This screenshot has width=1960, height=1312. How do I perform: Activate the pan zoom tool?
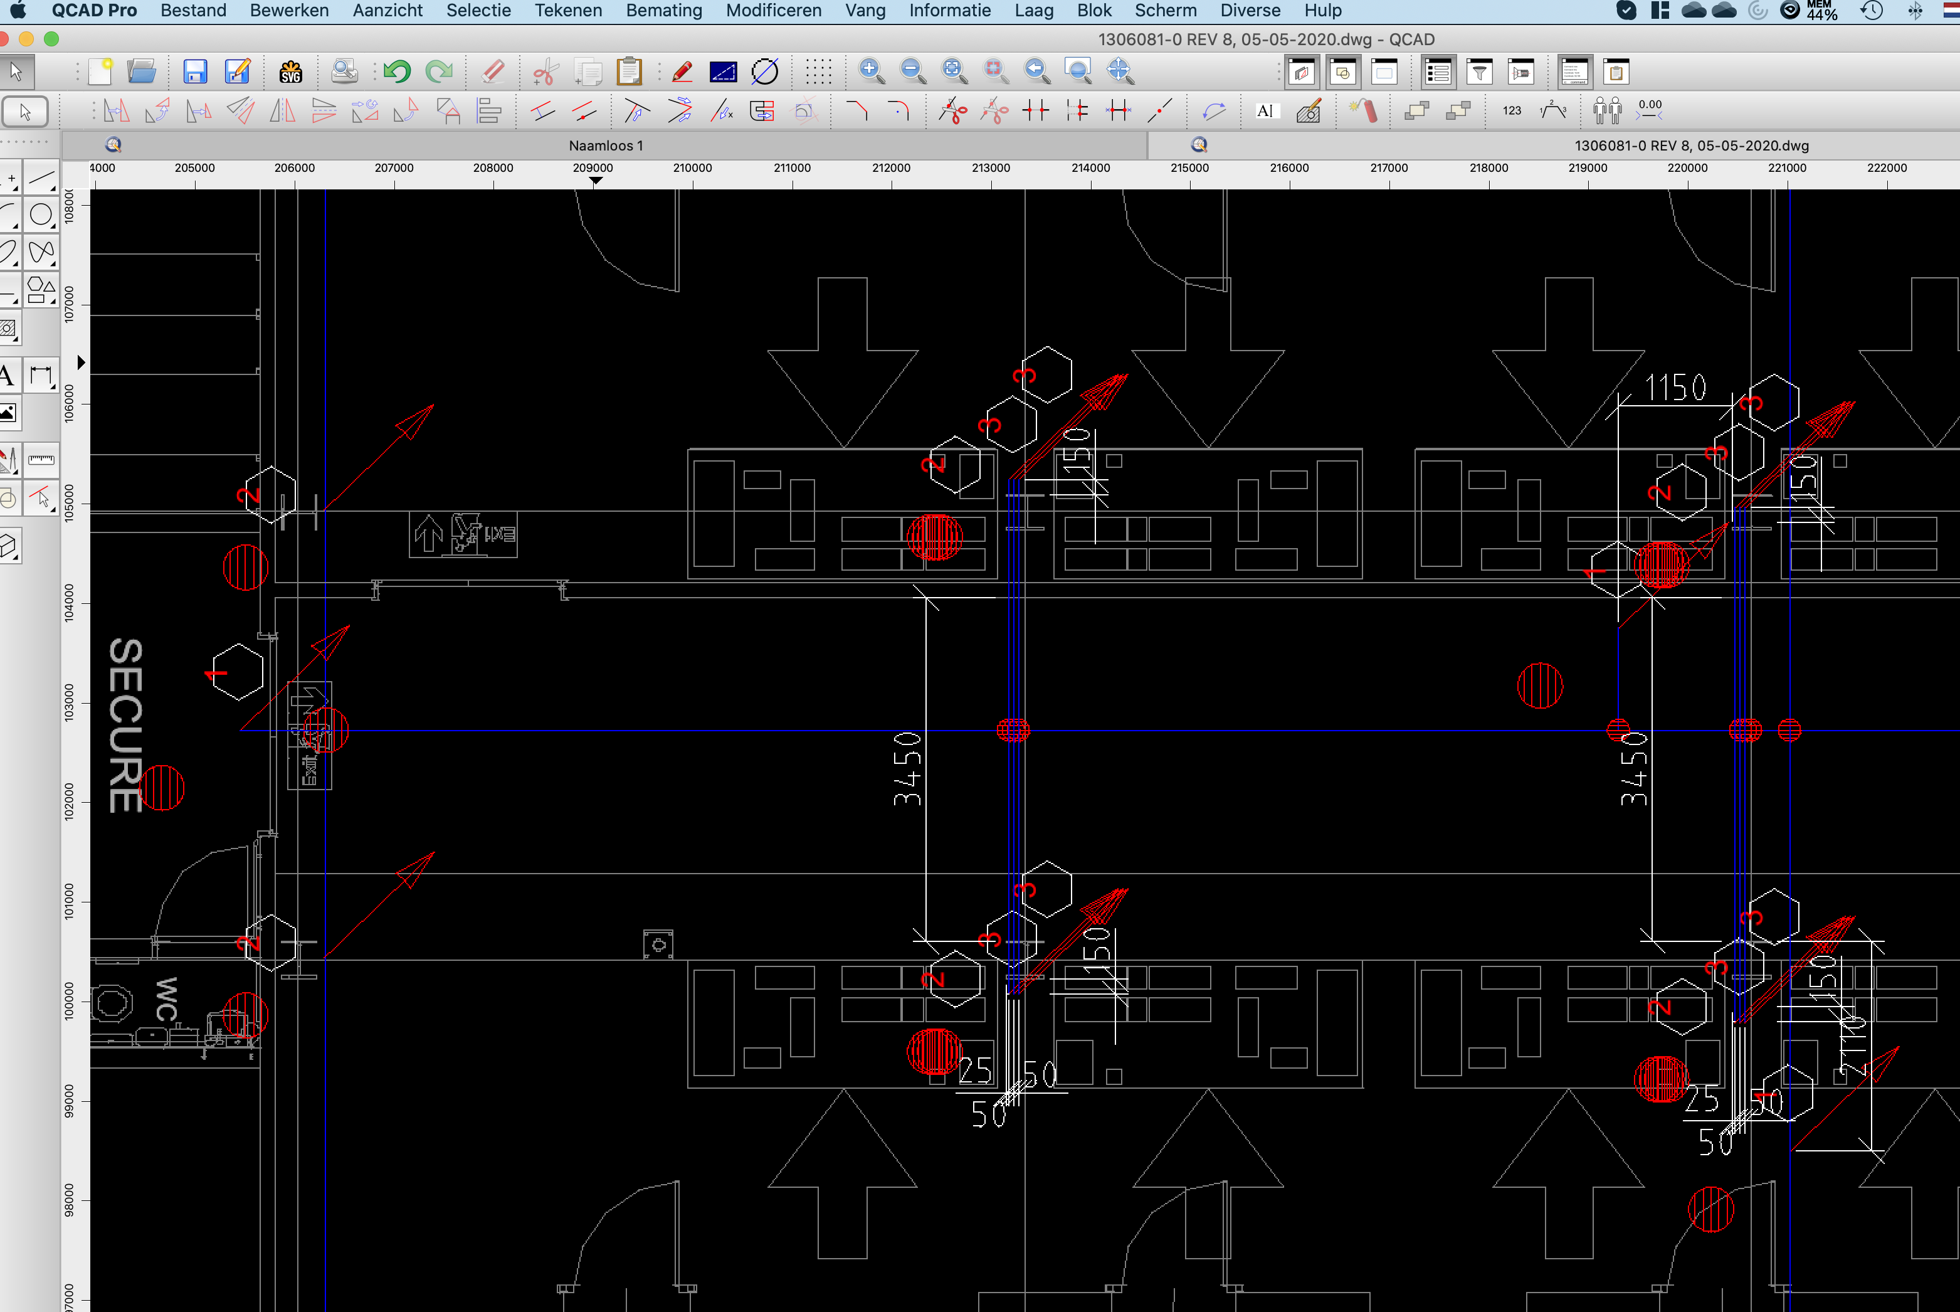pos(1120,72)
